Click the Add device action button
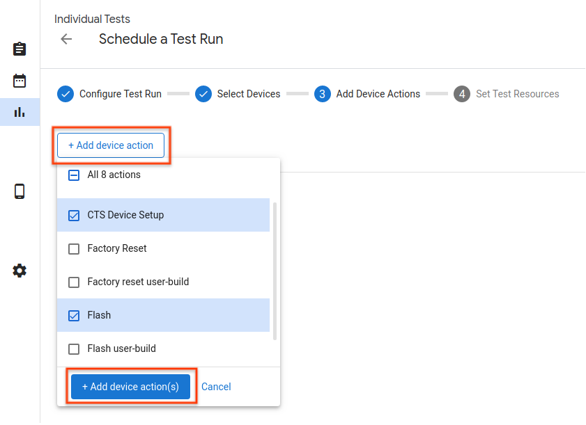 pos(111,145)
